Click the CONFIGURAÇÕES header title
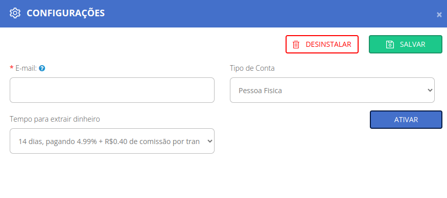 pyautogui.click(x=65, y=13)
